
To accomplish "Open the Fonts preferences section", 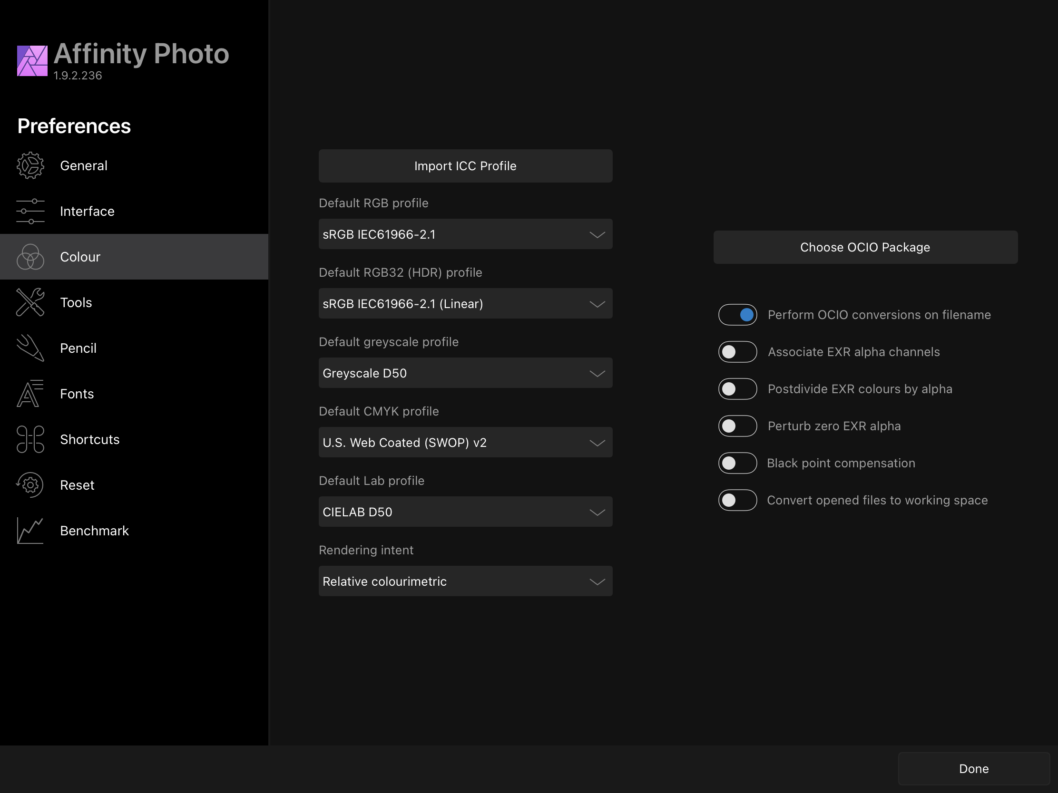I will click(134, 393).
